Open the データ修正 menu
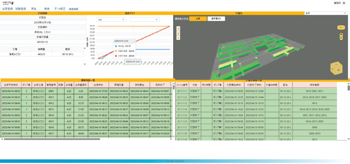The height and width of the screenshot is (164, 350). (x=60, y=9)
